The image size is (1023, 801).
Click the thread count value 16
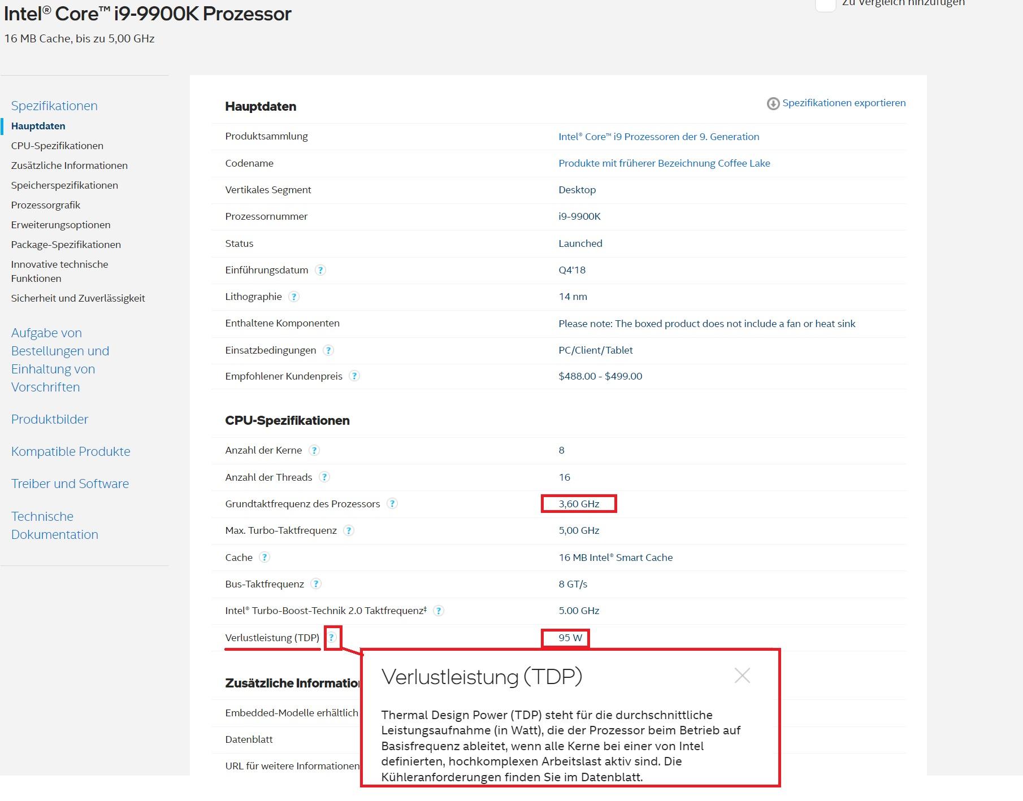coord(565,477)
